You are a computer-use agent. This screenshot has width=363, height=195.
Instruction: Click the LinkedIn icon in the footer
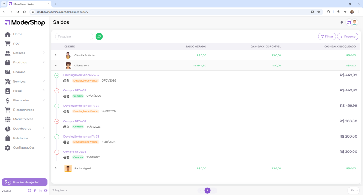40,191
